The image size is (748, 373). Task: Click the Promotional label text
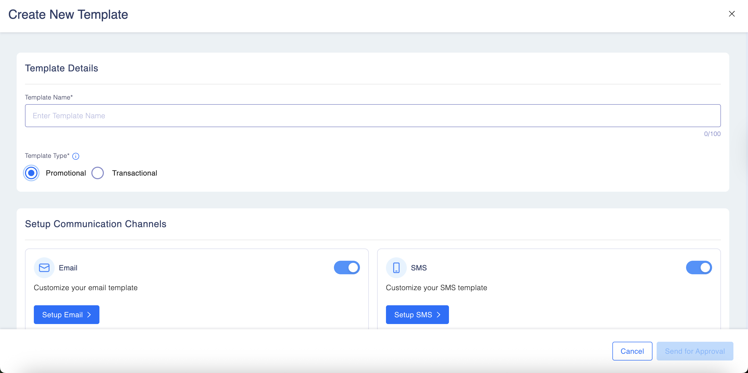tap(66, 173)
